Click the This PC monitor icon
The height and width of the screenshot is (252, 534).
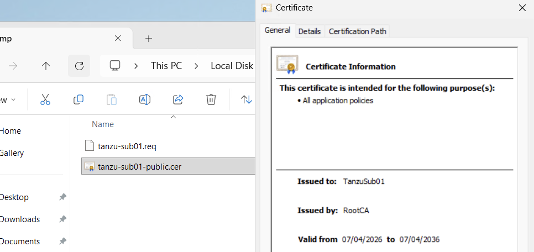(x=115, y=66)
